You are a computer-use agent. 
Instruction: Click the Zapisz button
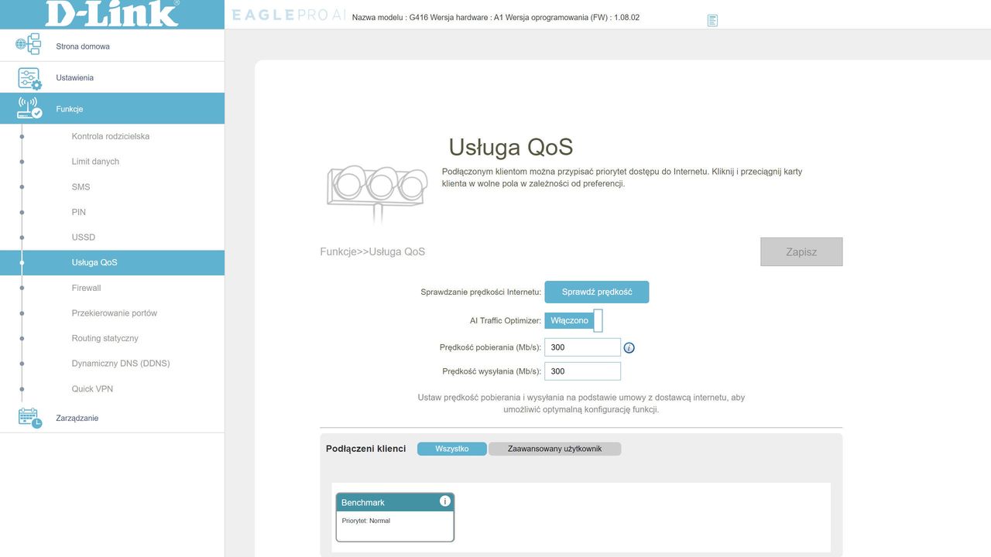[801, 251]
